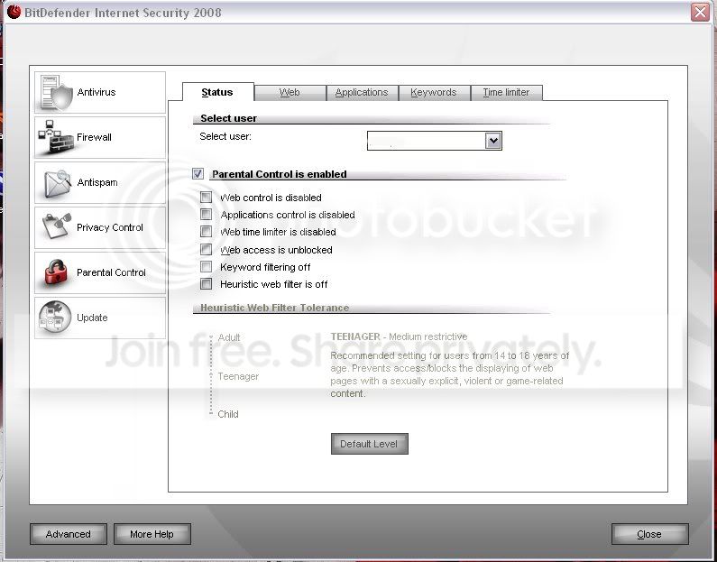Screen dimensions: 717x562
Task: Click the Update label in sidebar
Action: (92, 318)
